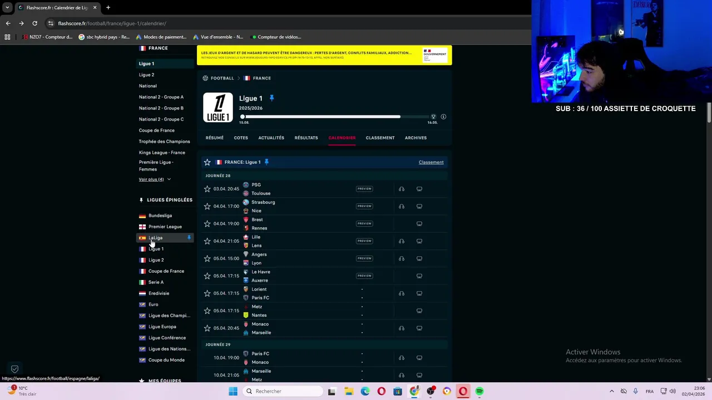The height and width of the screenshot is (400, 712).
Task: Open TV icon for Metz vs Nantes
Action: (419, 311)
